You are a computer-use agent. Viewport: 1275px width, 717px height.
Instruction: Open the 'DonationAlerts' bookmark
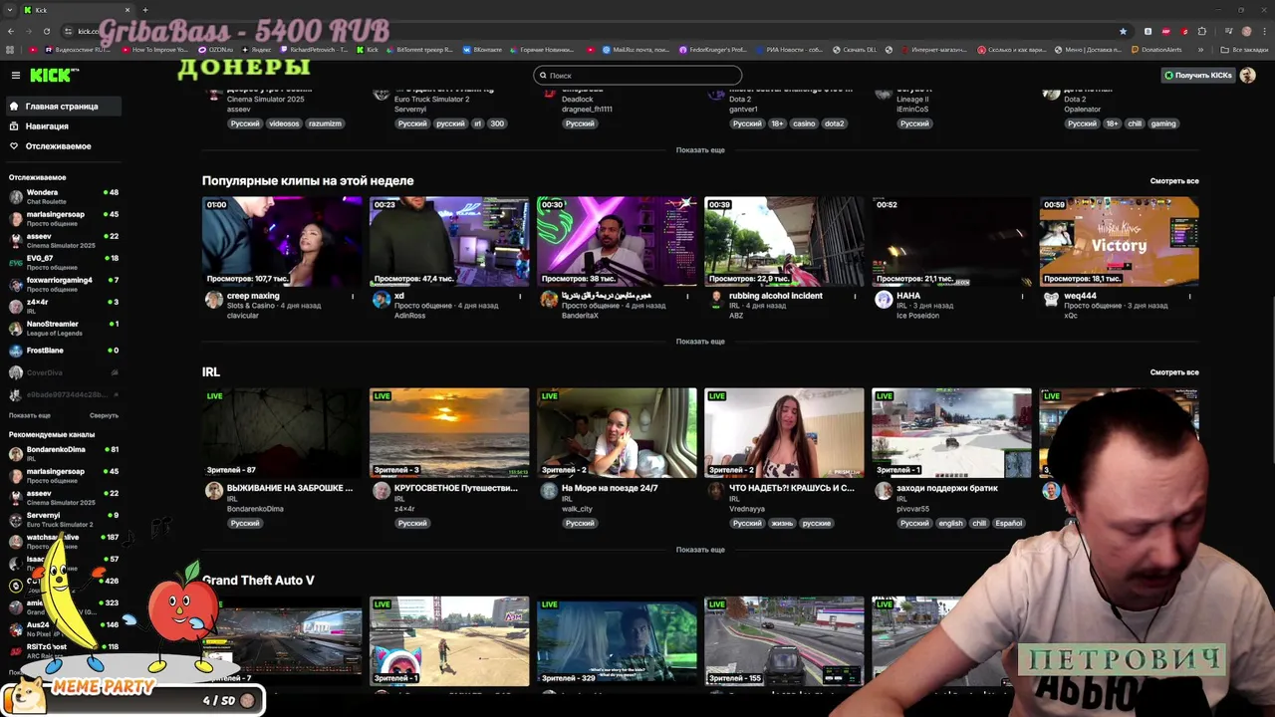(1156, 50)
